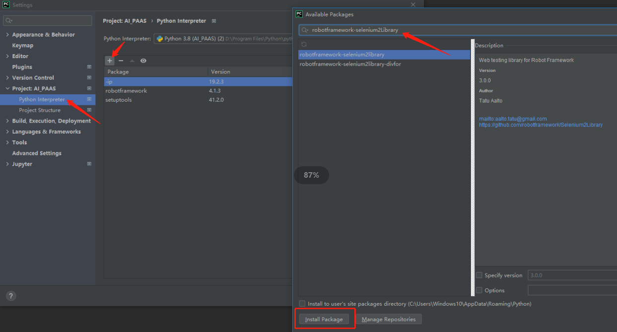Expand Appearance & Behavior settings
Image resolution: width=617 pixels, height=332 pixels.
click(7, 35)
